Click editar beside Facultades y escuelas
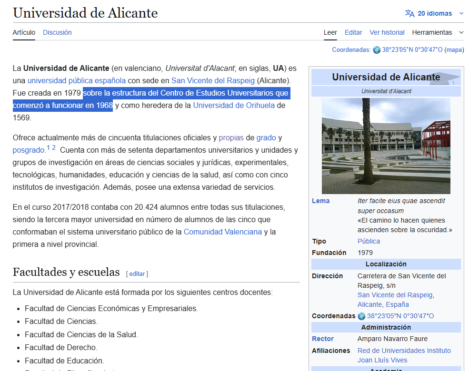469x371 pixels. point(137,273)
